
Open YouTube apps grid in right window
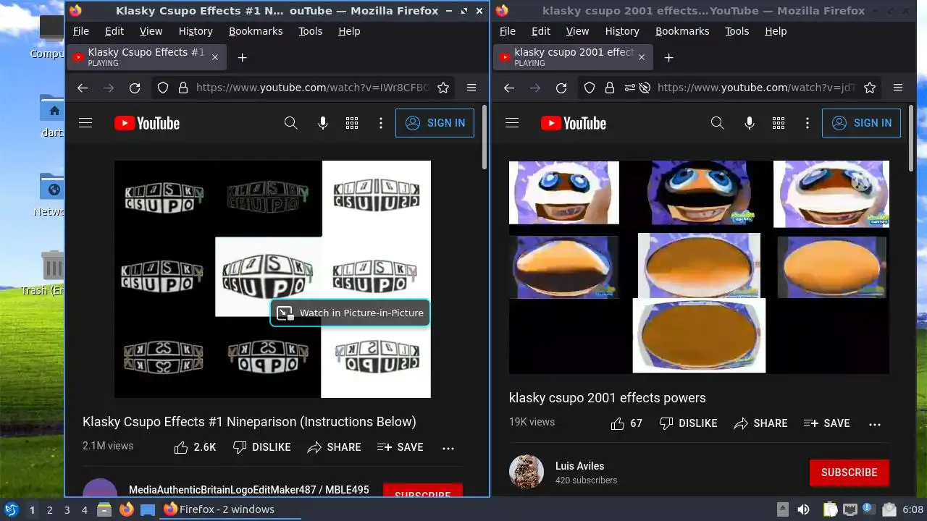click(779, 123)
